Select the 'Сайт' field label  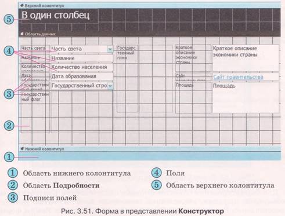click(193, 76)
